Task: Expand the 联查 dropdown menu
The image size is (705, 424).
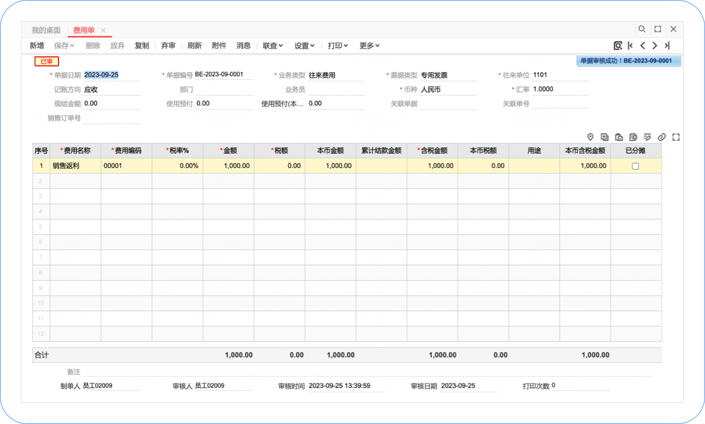Action: point(273,46)
